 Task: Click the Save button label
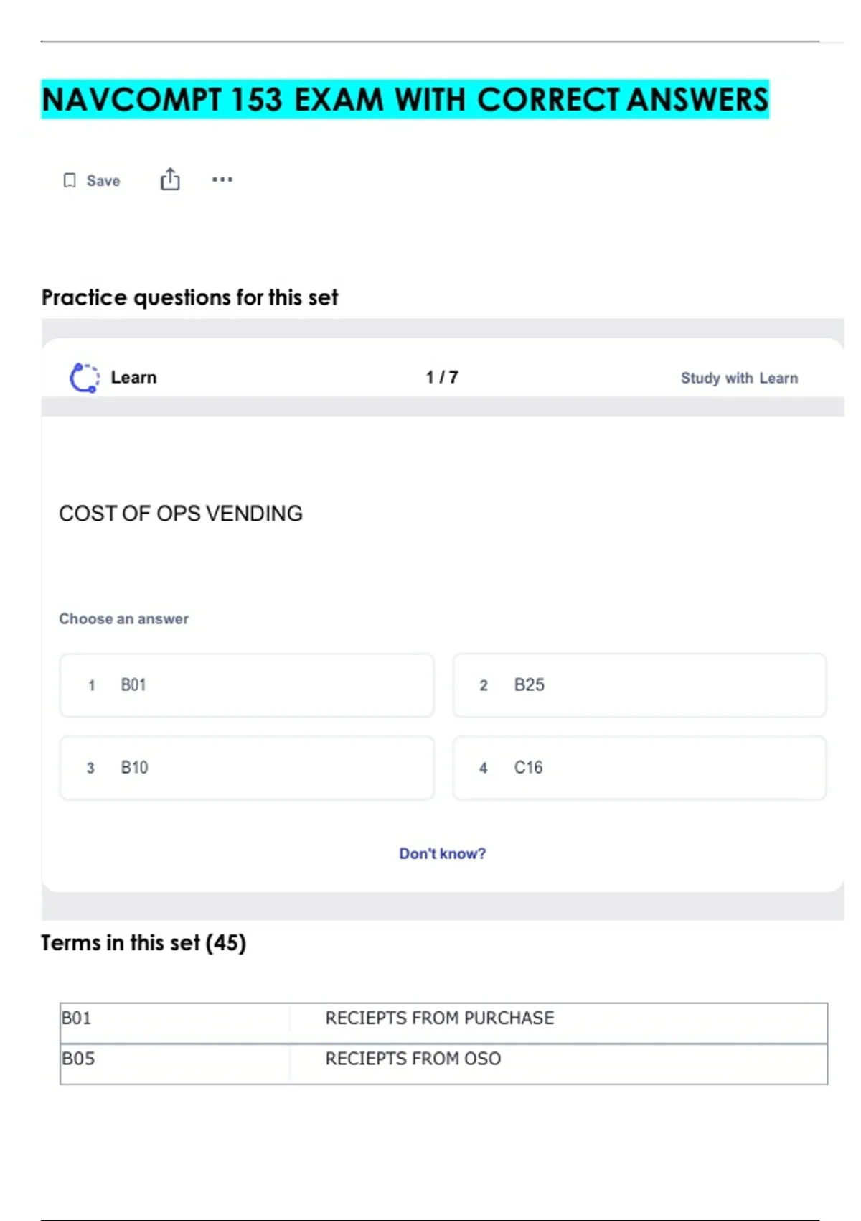(x=103, y=181)
